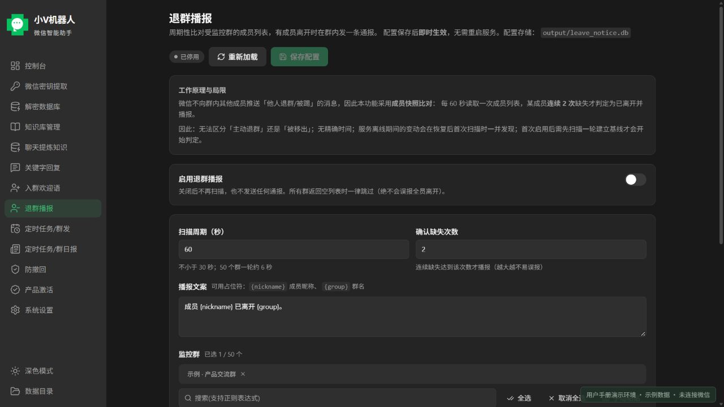Click the 小V机器人 logo icon

pyautogui.click(x=17, y=24)
